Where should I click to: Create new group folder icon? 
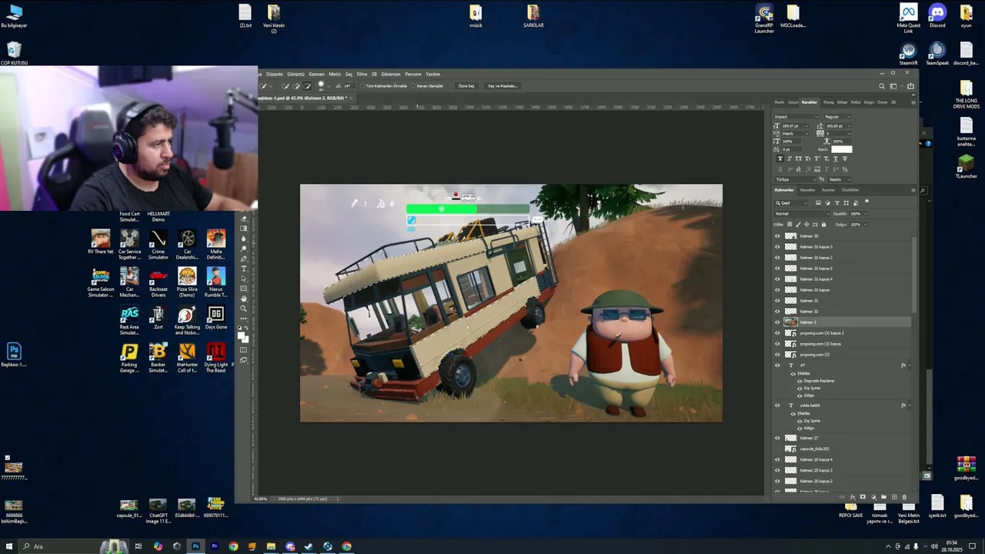point(883,497)
